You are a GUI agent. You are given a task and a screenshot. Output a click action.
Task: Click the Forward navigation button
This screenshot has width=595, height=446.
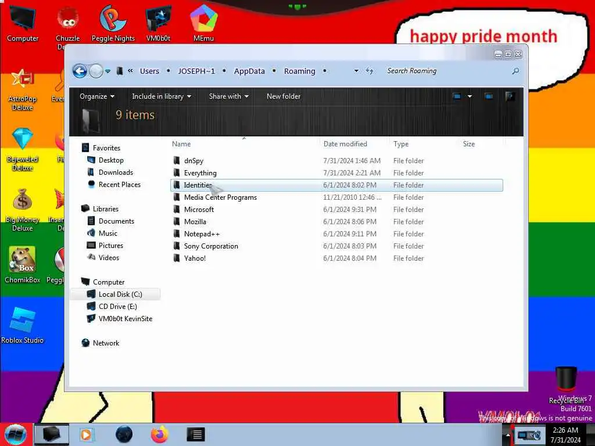(x=96, y=71)
